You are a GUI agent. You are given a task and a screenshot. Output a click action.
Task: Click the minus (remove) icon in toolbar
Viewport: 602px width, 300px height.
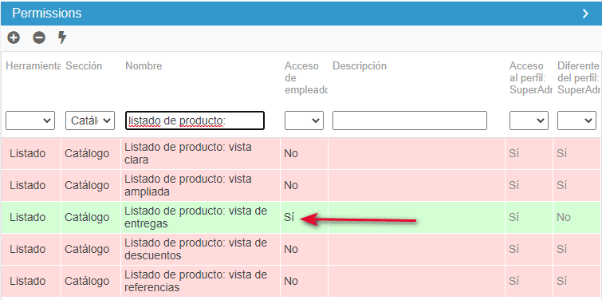click(39, 37)
